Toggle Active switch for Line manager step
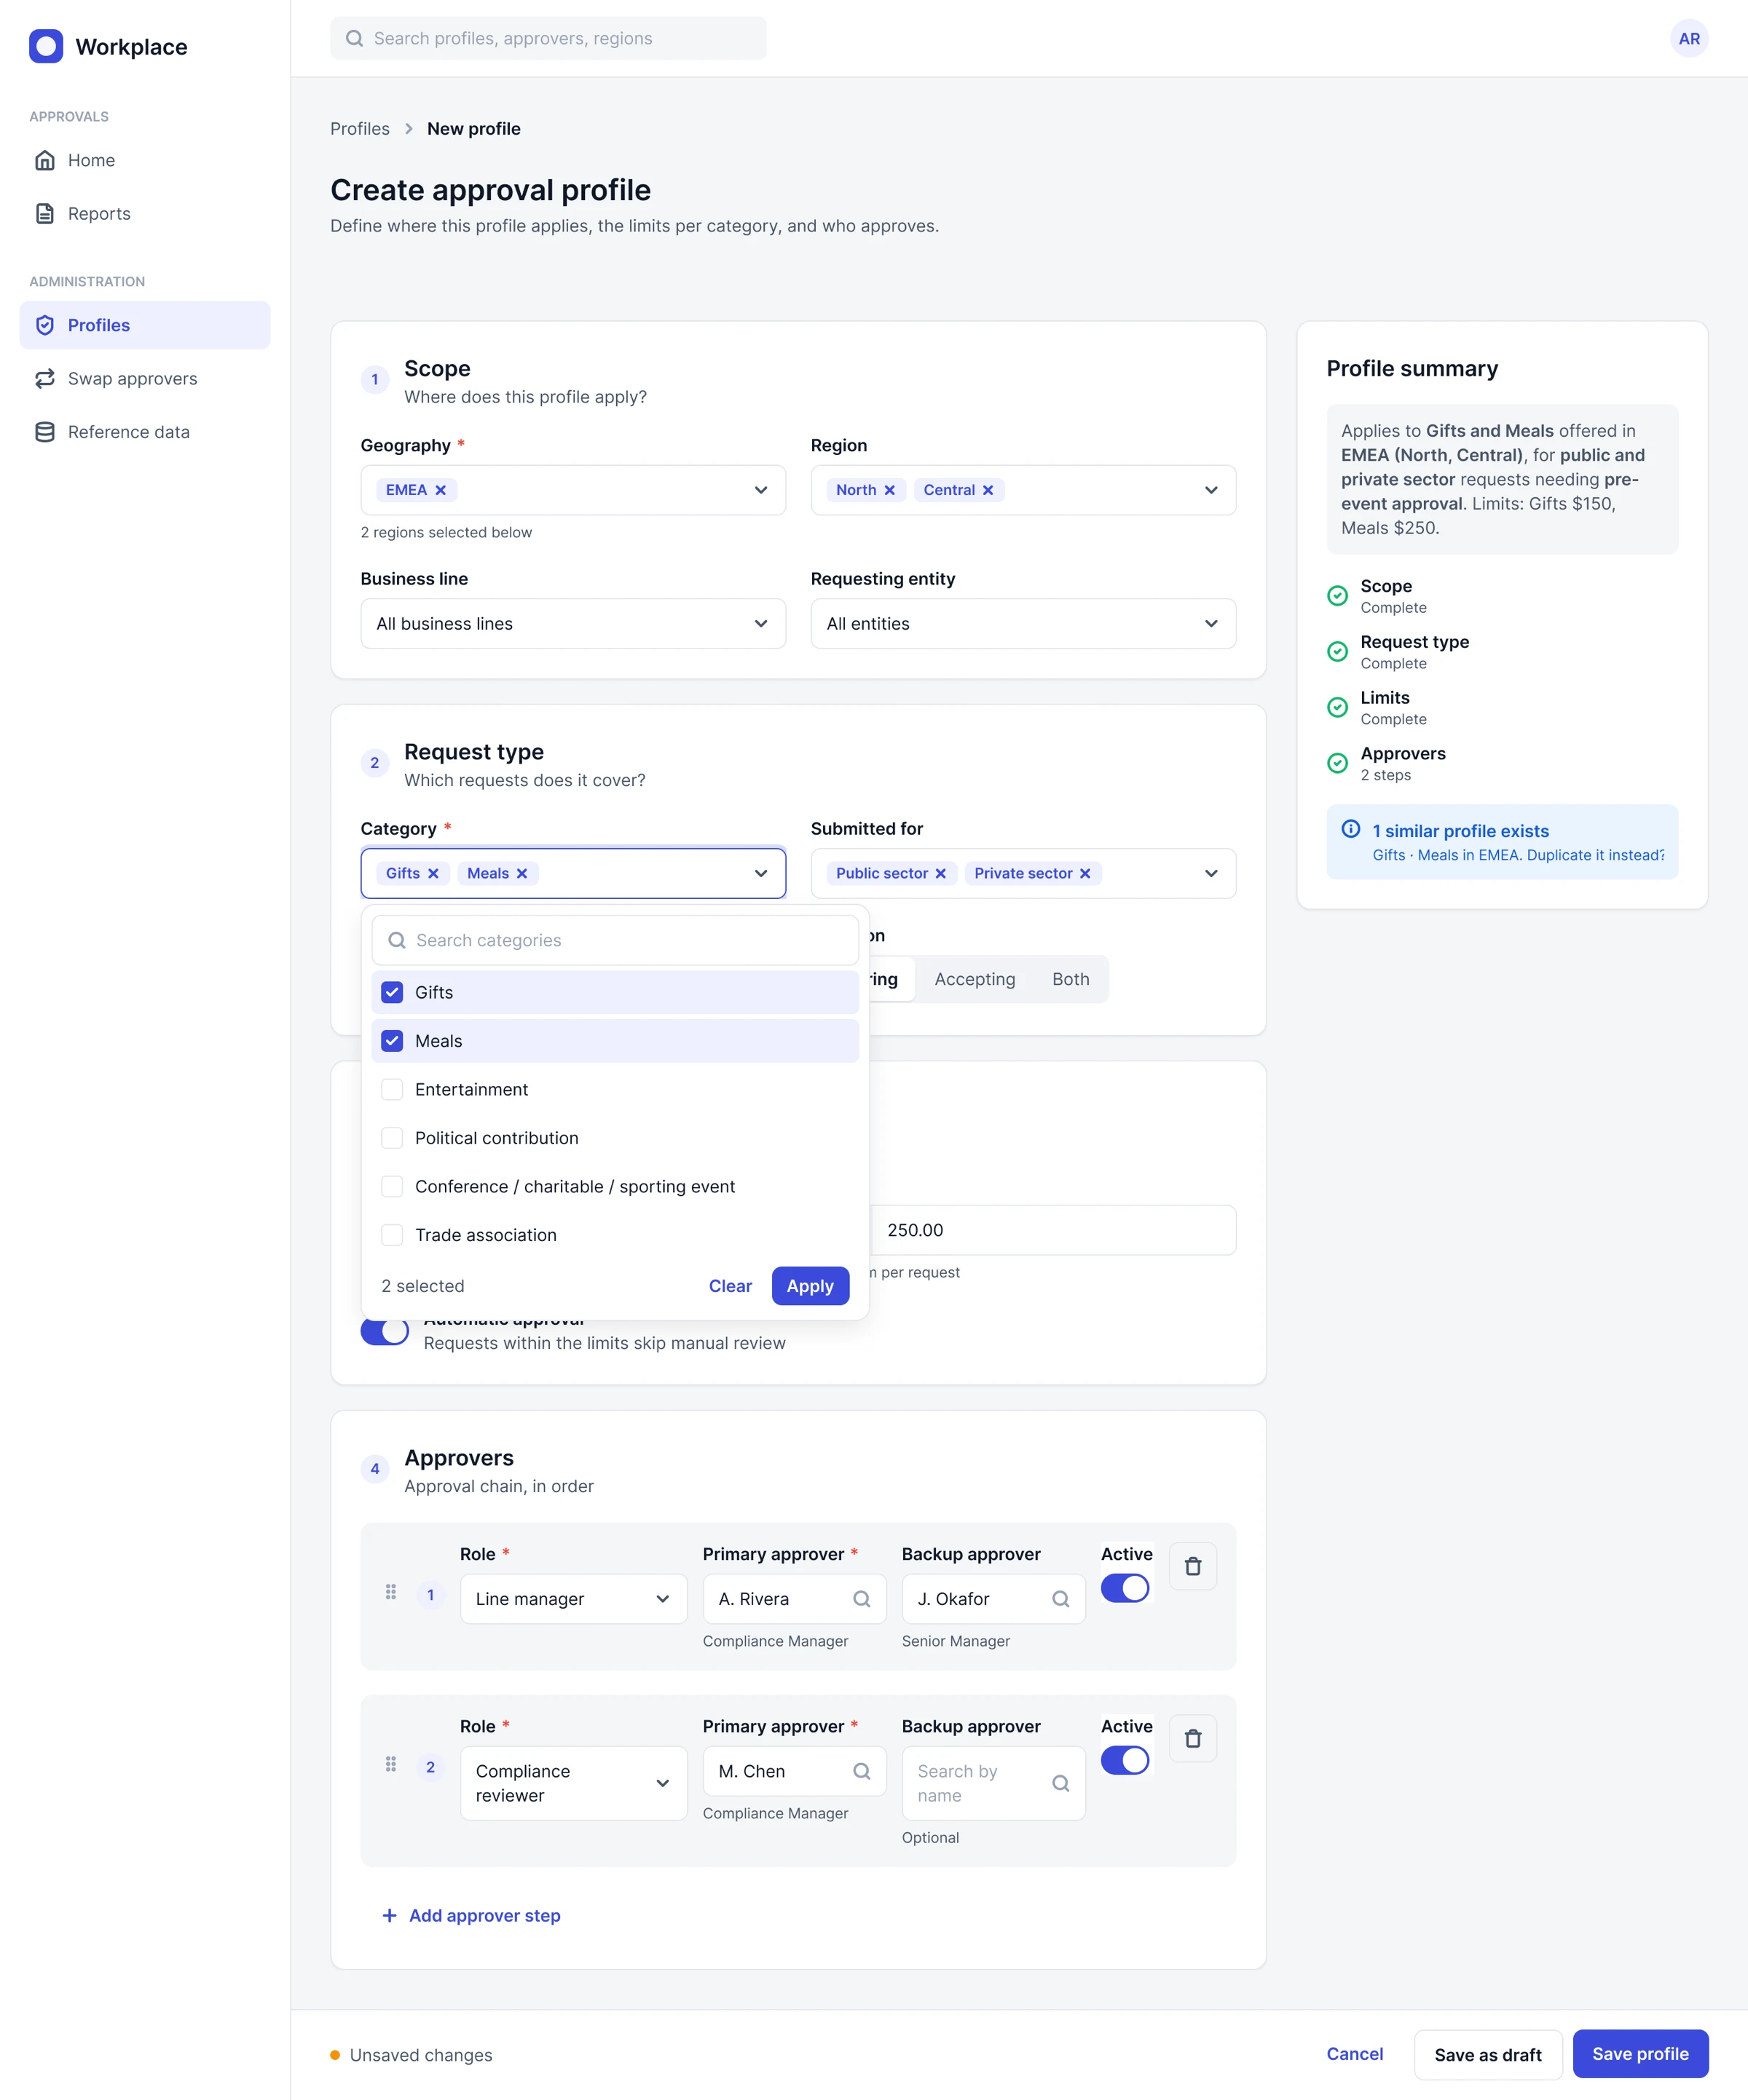 click(x=1125, y=1588)
